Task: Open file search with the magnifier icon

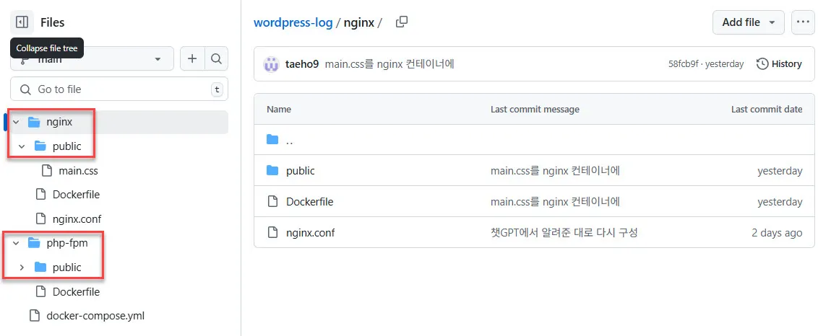Action: pos(216,59)
